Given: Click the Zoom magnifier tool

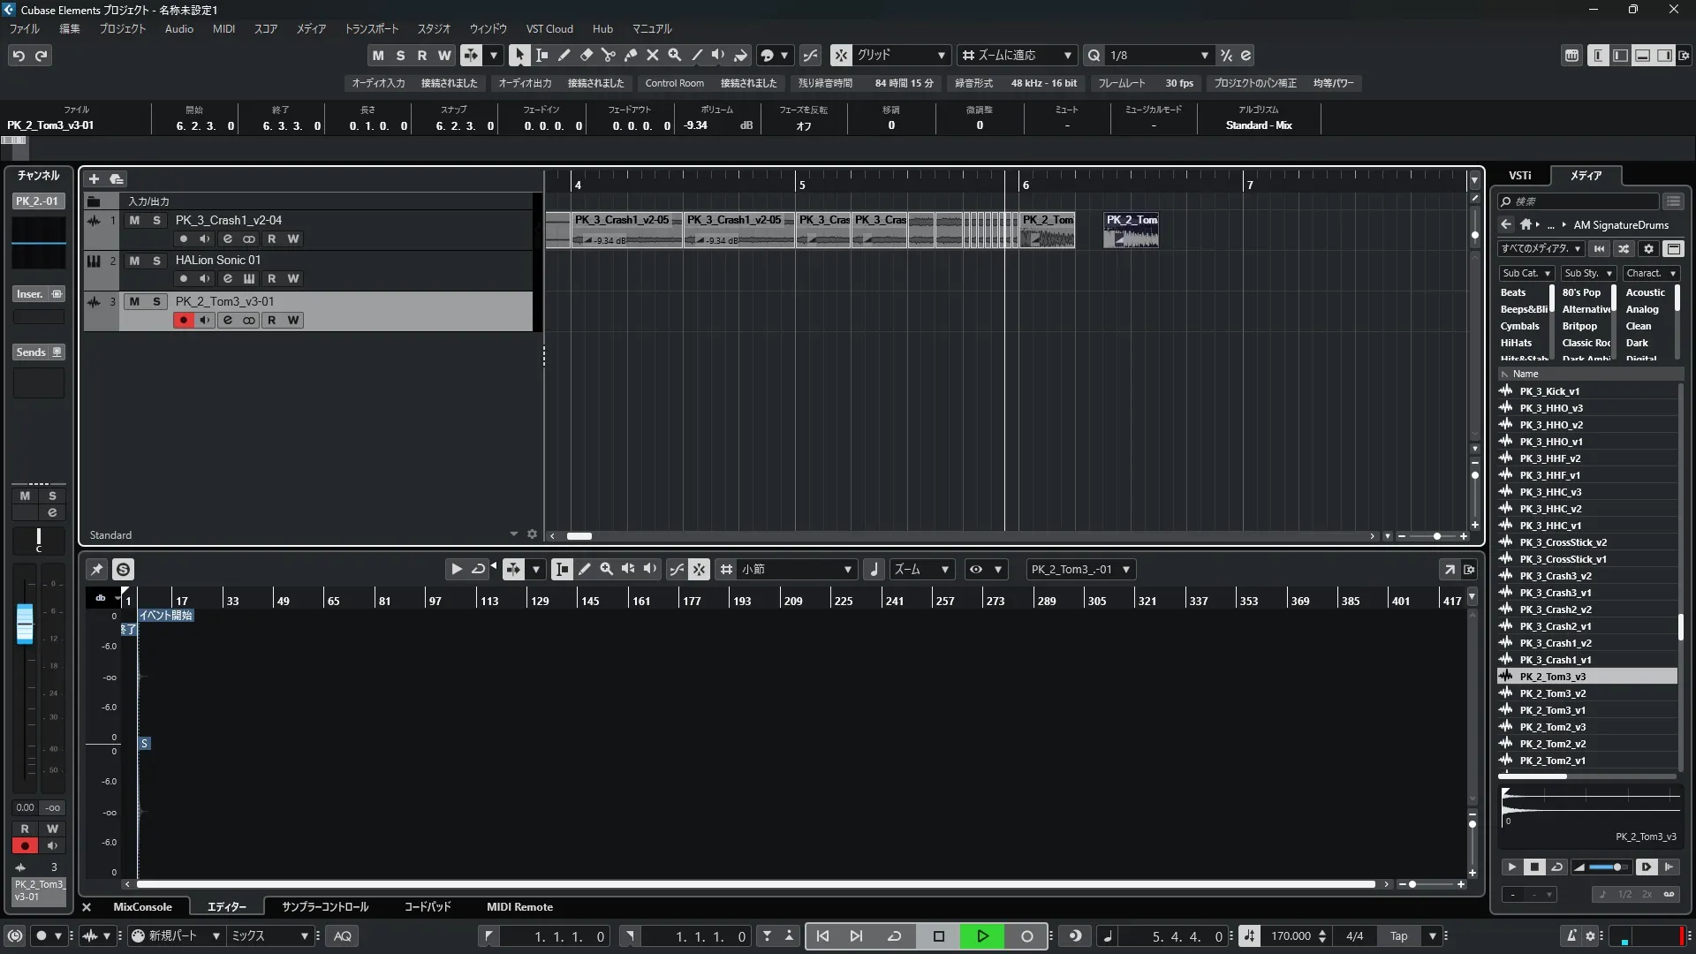Looking at the screenshot, I should tap(674, 55).
